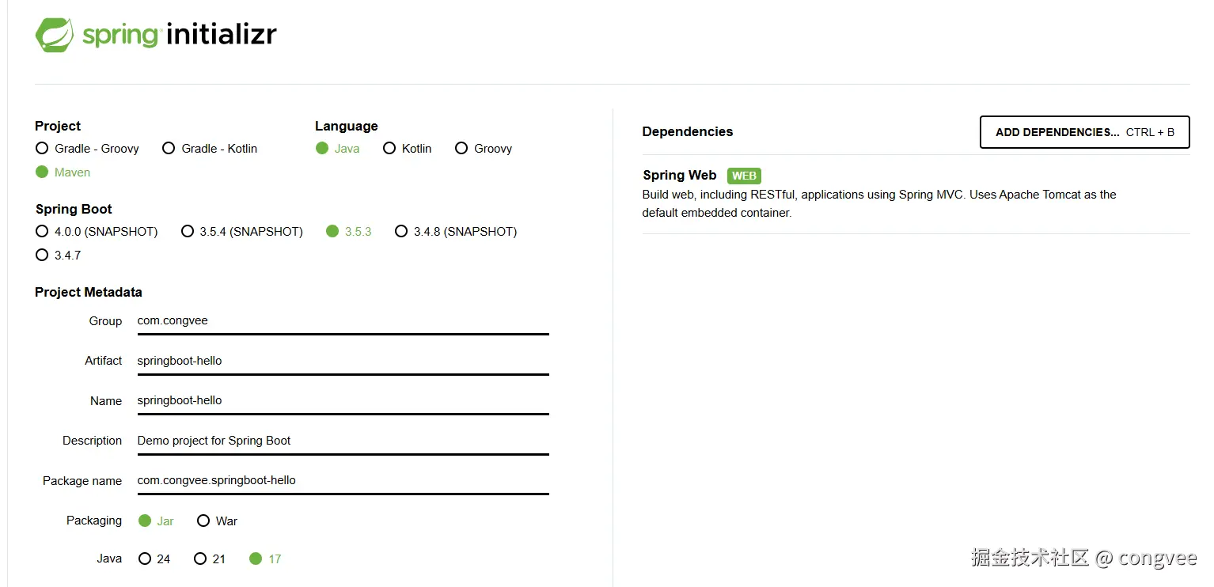The image size is (1214, 587).
Task: Select Gradle - Kotlin project type
Action: pos(169,148)
